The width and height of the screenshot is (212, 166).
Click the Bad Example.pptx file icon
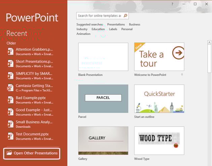pyautogui.click(x=10, y=100)
